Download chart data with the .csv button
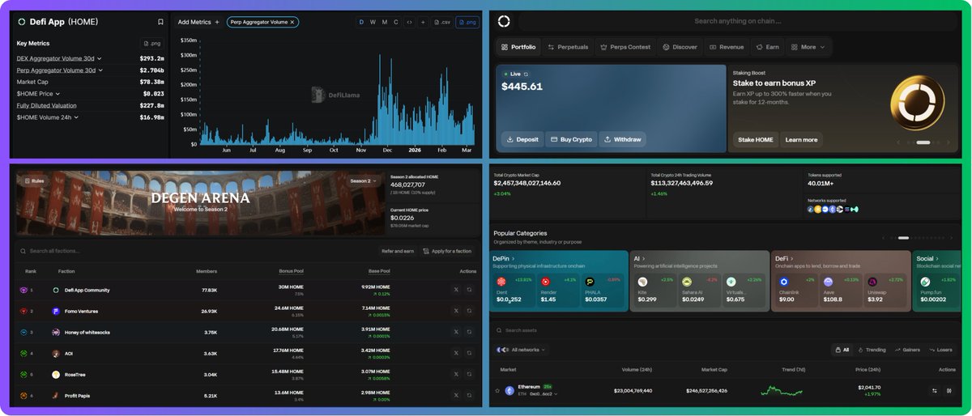This screenshot has height=416, width=972. click(441, 22)
